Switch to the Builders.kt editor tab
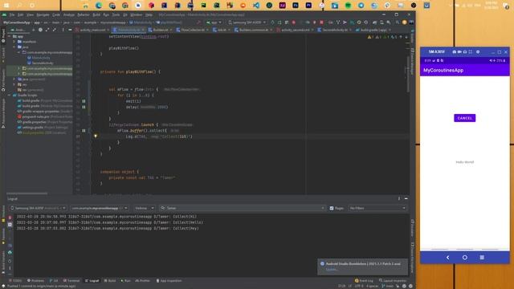The width and height of the screenshot is (514, 289). pyautogui.click(x=161, y=30)
